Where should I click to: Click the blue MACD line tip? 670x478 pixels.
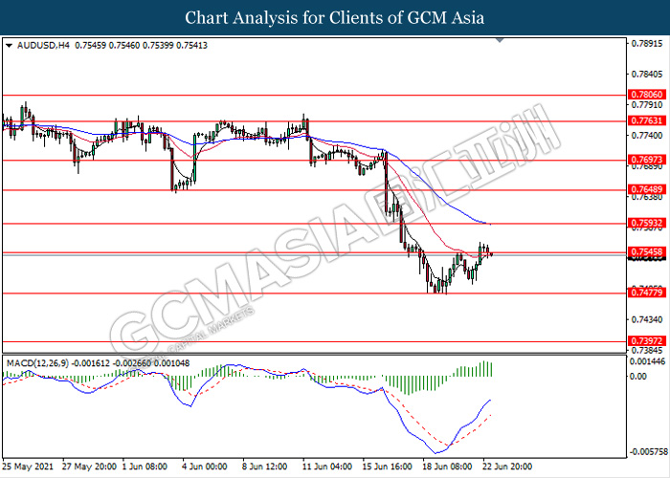point(490,401)
